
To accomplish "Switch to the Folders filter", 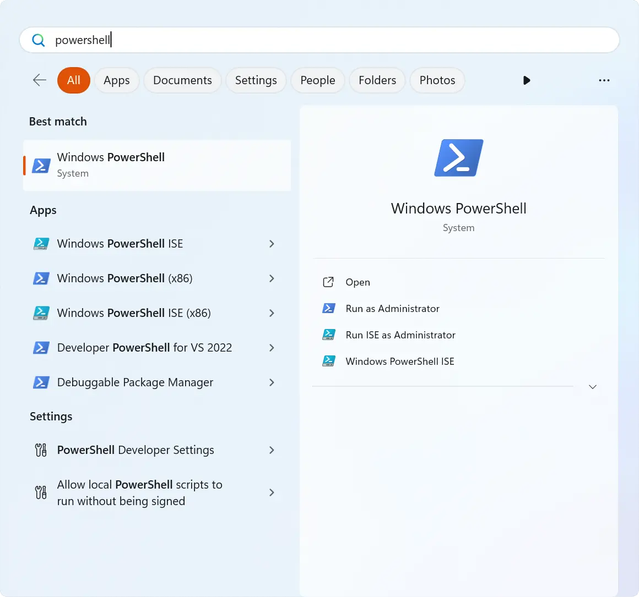I will coord(377,80).
